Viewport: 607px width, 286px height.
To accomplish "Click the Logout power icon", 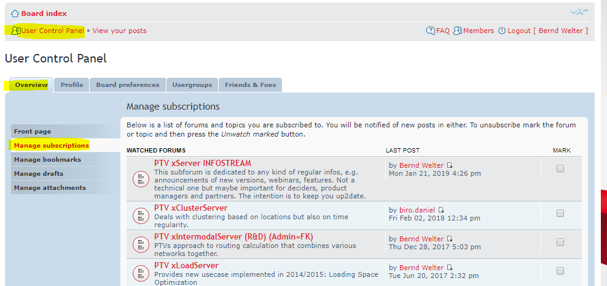I will point(501,31).
